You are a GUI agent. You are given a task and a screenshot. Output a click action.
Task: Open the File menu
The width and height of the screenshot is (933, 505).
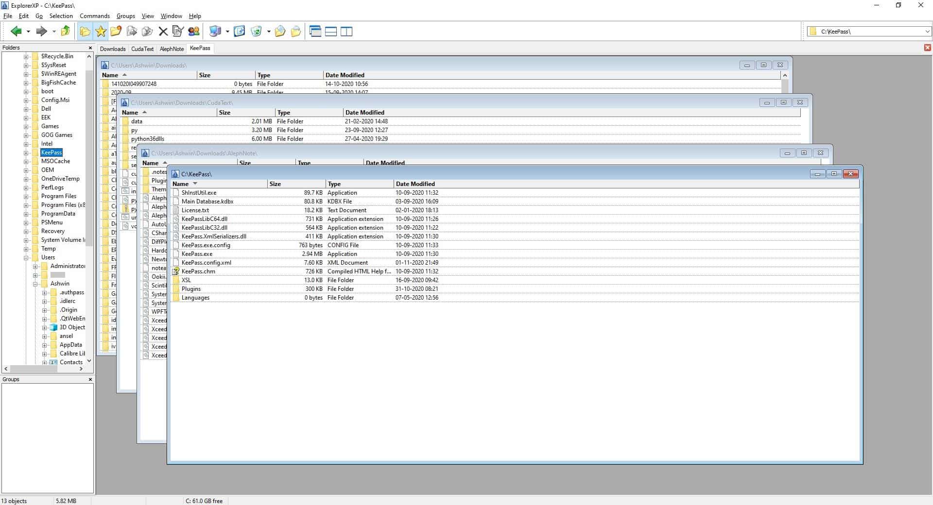coord(8,16)
